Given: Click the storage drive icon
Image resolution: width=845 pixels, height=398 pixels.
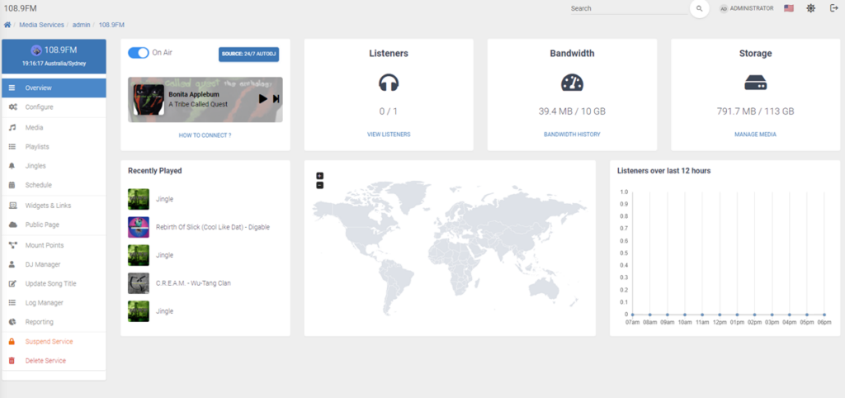Looking at the screenshot, I should [755, 83].
